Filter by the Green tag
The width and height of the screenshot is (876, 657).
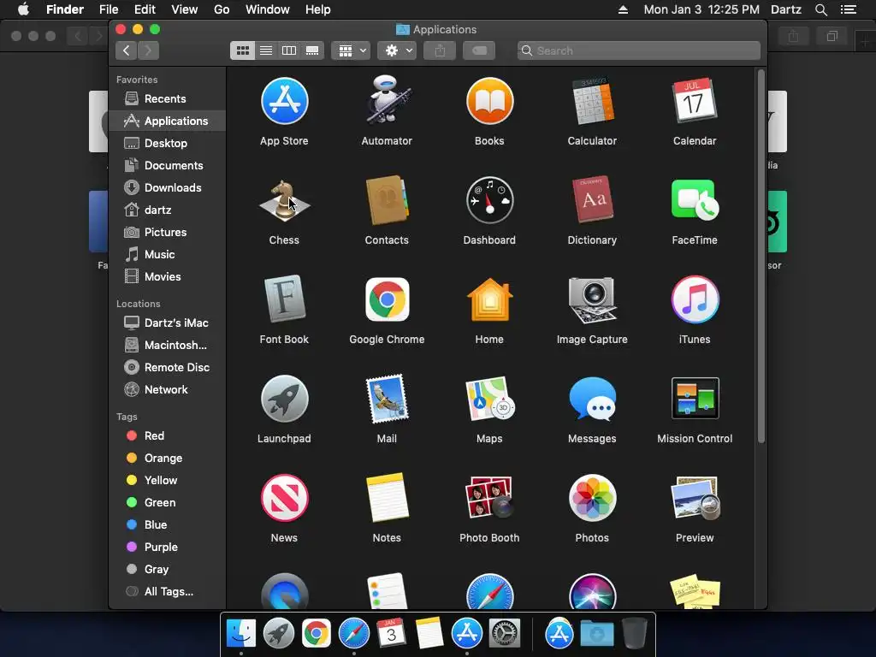coord(168,503)
